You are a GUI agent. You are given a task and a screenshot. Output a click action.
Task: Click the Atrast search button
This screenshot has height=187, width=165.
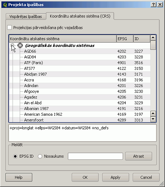(x=138, y=156)
